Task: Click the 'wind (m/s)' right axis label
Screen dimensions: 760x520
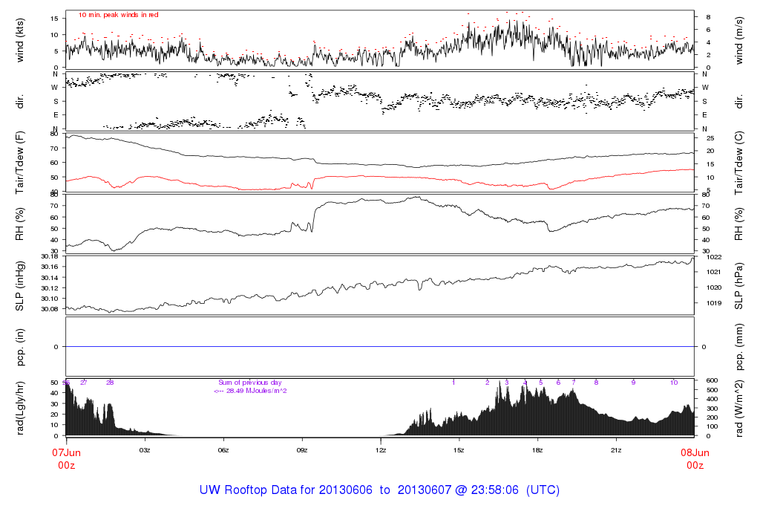Action: (741, 40)
